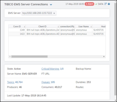The width and height of the screenshot is (117, 102).
Task: Sort by the Conn ID column header
Action: (17, 27)
